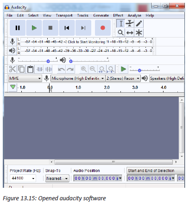Screen dimensions: 189x204
Task: Expand the Project Rate 44100 dropdown
Action: point(23,178)
